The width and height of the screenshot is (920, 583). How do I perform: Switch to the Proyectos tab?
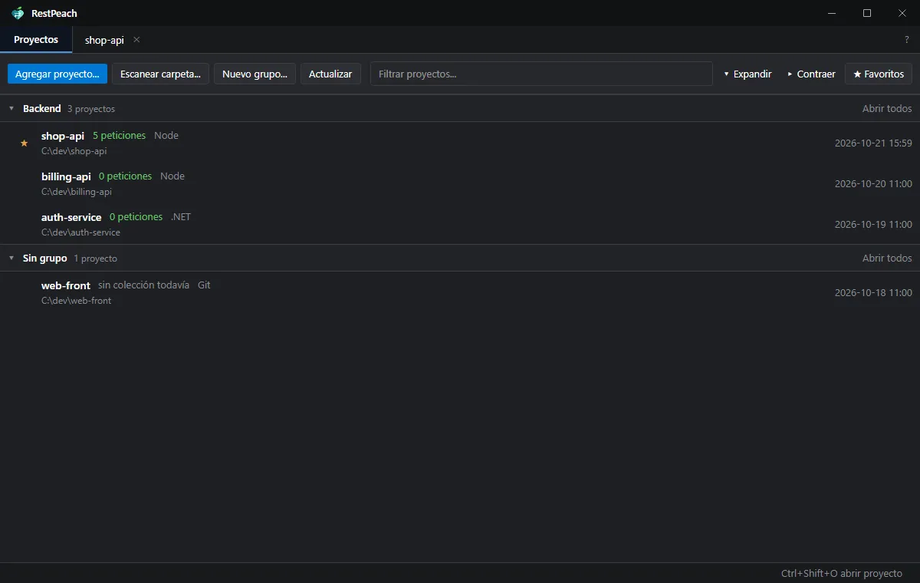pyautogui.click(x=36, y=40)
